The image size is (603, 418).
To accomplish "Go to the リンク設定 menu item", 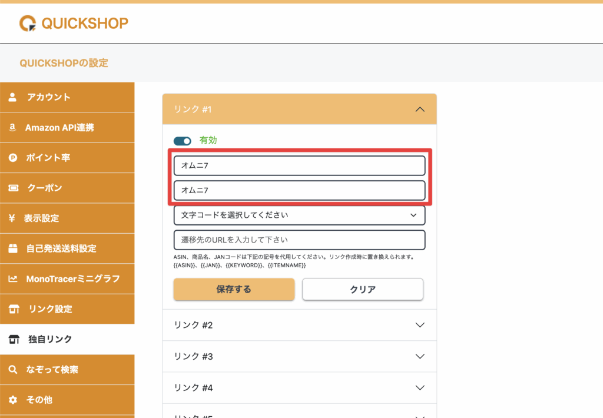I will [x=67, y=308].
